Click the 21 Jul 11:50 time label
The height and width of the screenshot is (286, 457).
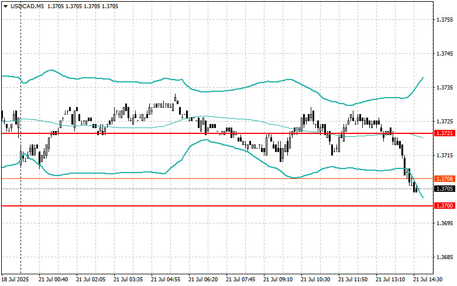pos(353,280)
